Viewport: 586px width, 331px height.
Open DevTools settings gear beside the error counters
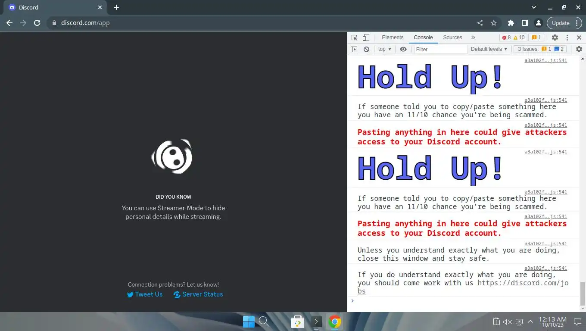555,37
